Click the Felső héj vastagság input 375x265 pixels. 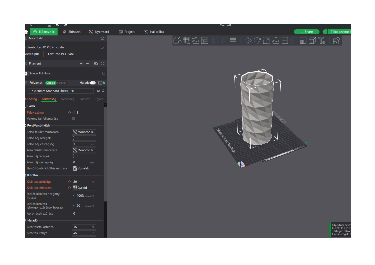84,144
